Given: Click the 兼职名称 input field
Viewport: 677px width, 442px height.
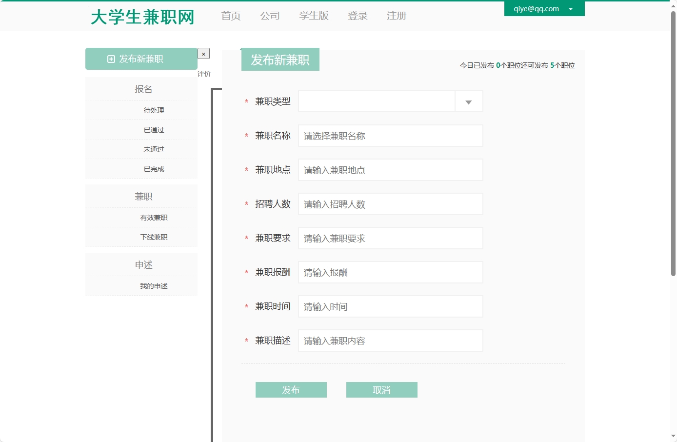Looking at the screenshot, I should pos(390,135).
